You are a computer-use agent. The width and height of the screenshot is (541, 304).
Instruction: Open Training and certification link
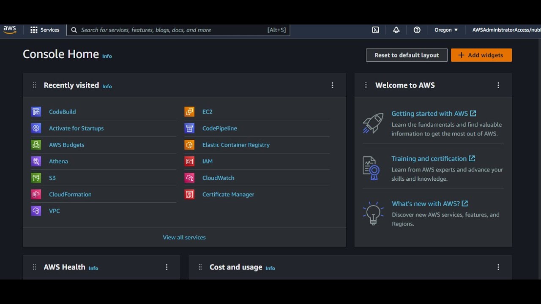point(433,158)
